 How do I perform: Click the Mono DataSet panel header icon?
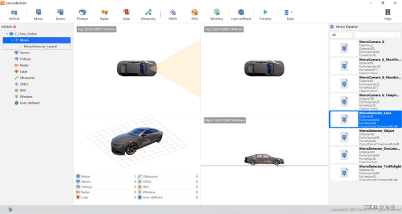[332, 27]
